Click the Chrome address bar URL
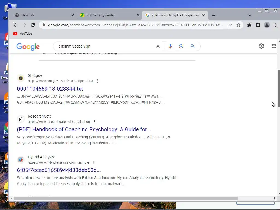 click(x=135, y=25)
